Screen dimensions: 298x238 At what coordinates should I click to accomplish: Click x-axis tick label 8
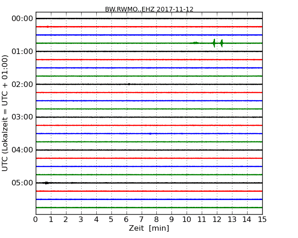click(x=157, y=220)
